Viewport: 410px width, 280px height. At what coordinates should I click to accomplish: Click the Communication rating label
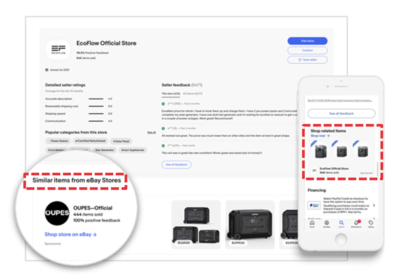click(55, 121)
